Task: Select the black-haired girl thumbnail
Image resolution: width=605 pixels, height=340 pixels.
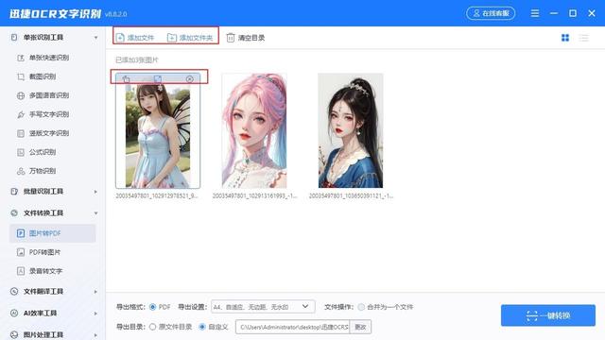Action: [x=351, y=130]
